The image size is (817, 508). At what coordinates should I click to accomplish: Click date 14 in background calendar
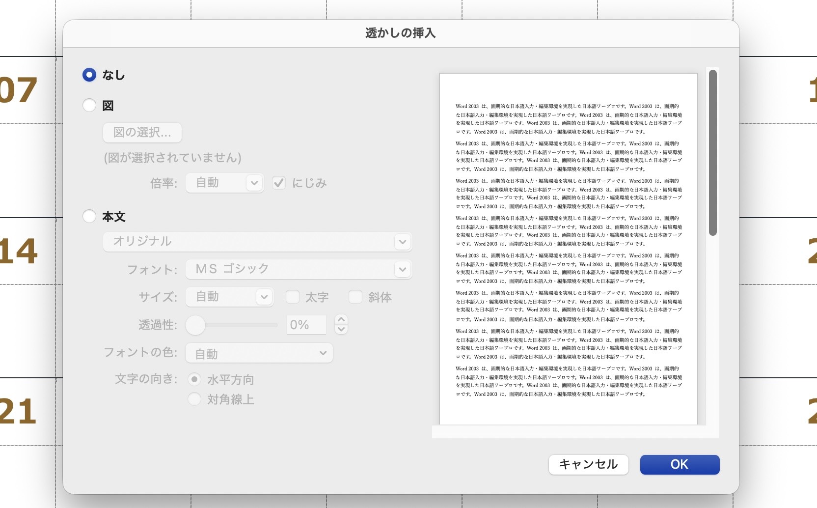(18, 251)
